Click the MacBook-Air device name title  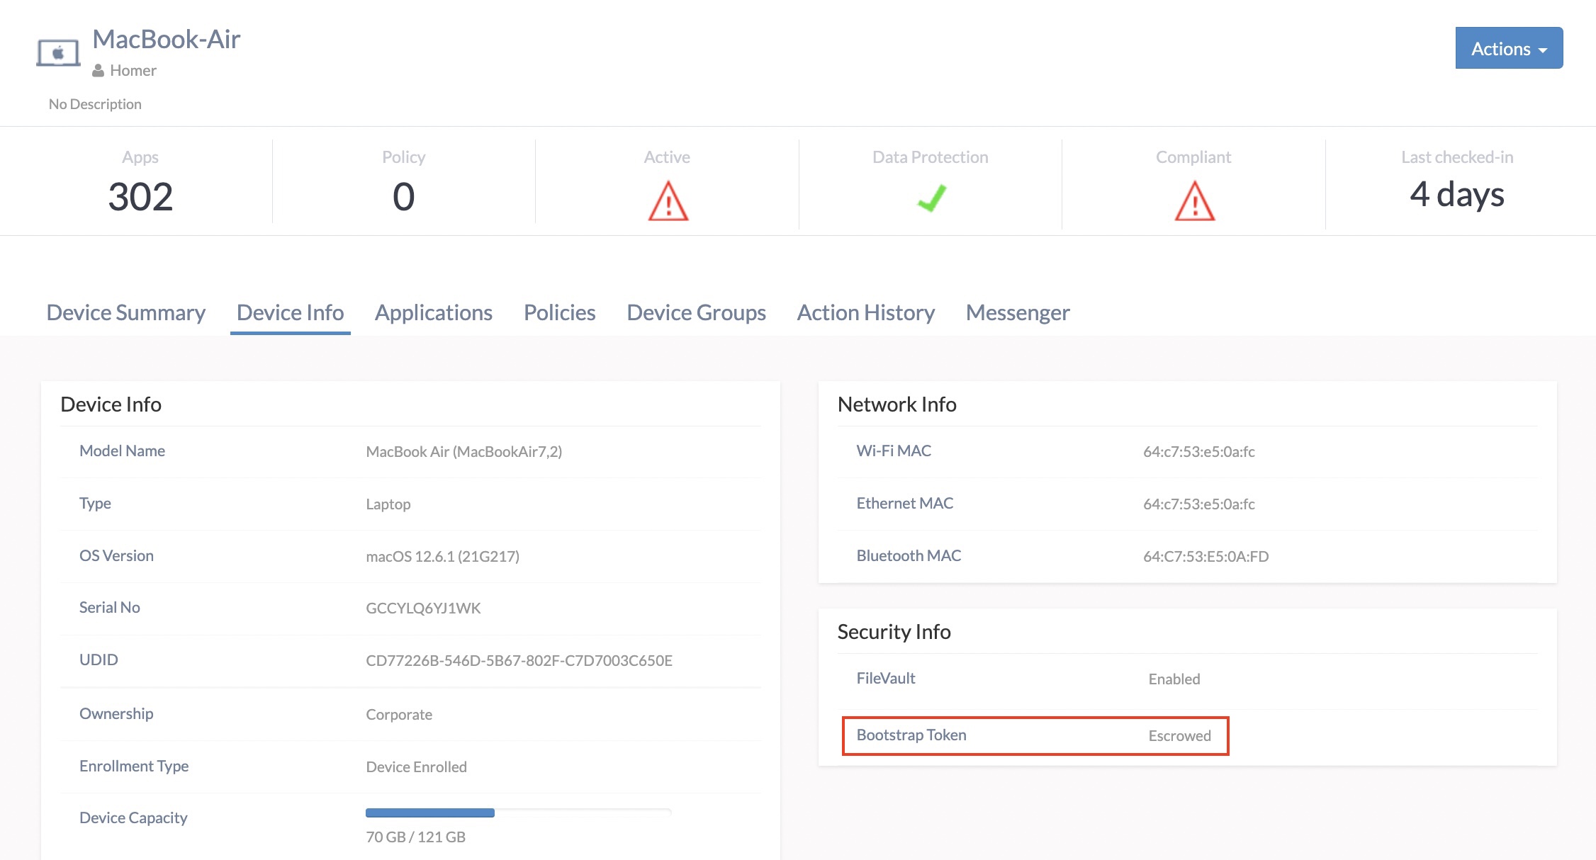[x=167, y=39]
